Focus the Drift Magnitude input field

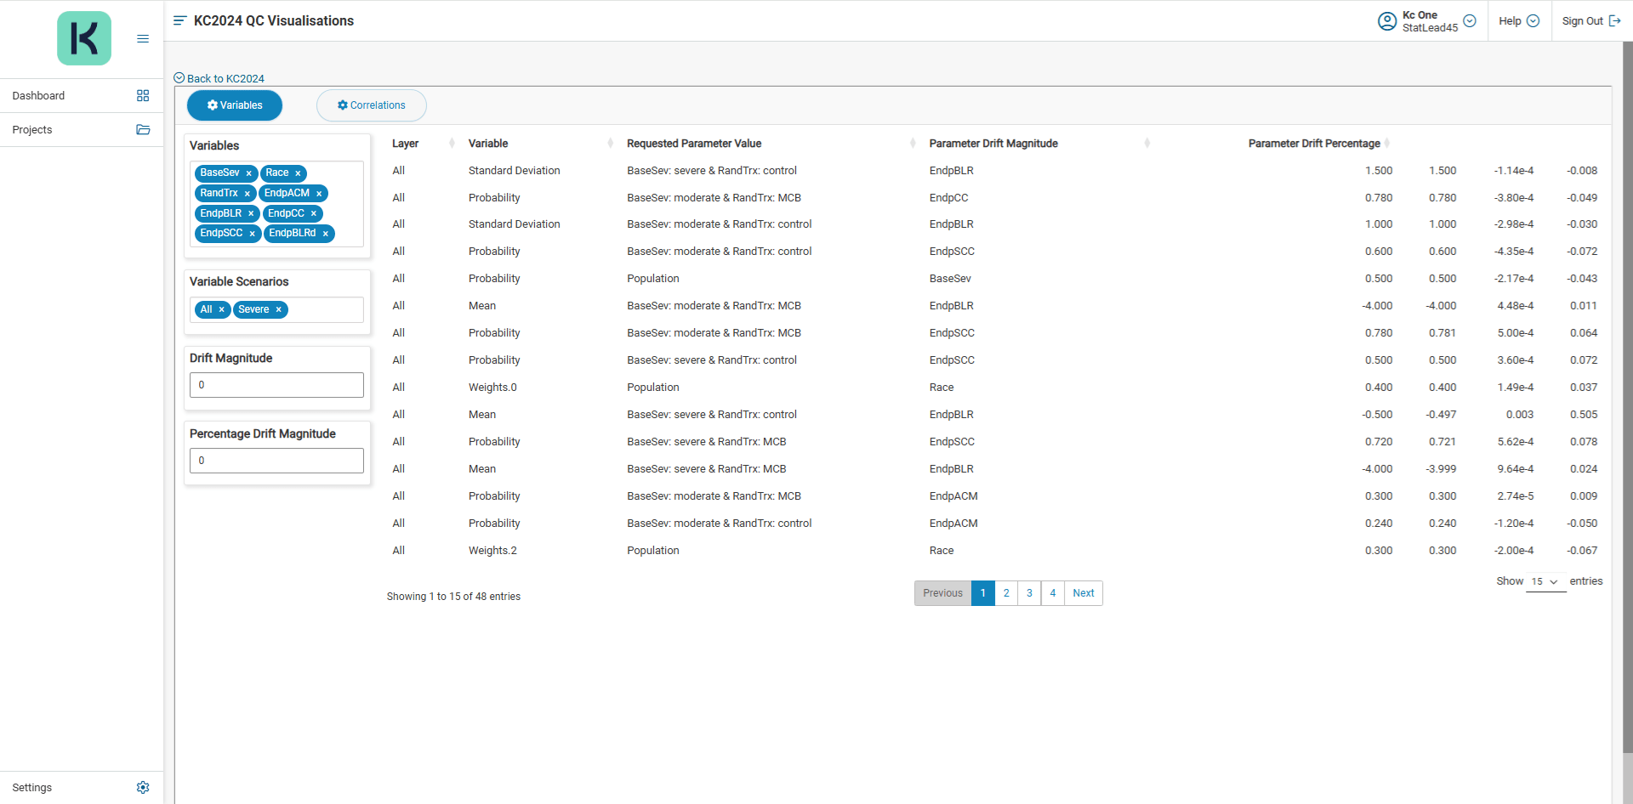click(276, 385)
